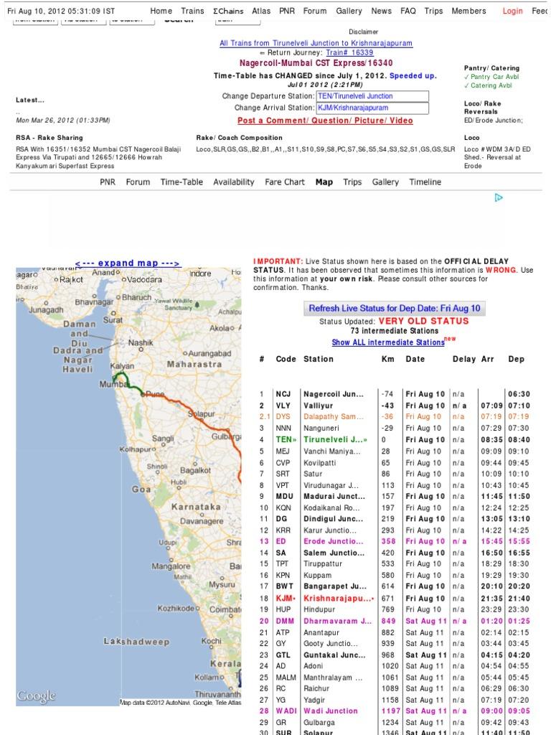The width and height of the screenshot is (551, 735).
Task: Switch to the Fare Chart tab
Action: (285, 182)
